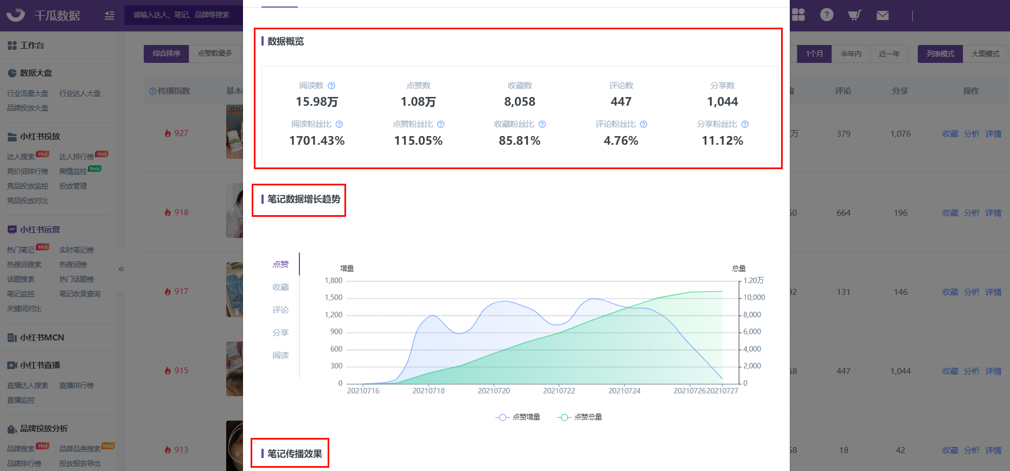Switch to 大图模式 view

point(985,54)
